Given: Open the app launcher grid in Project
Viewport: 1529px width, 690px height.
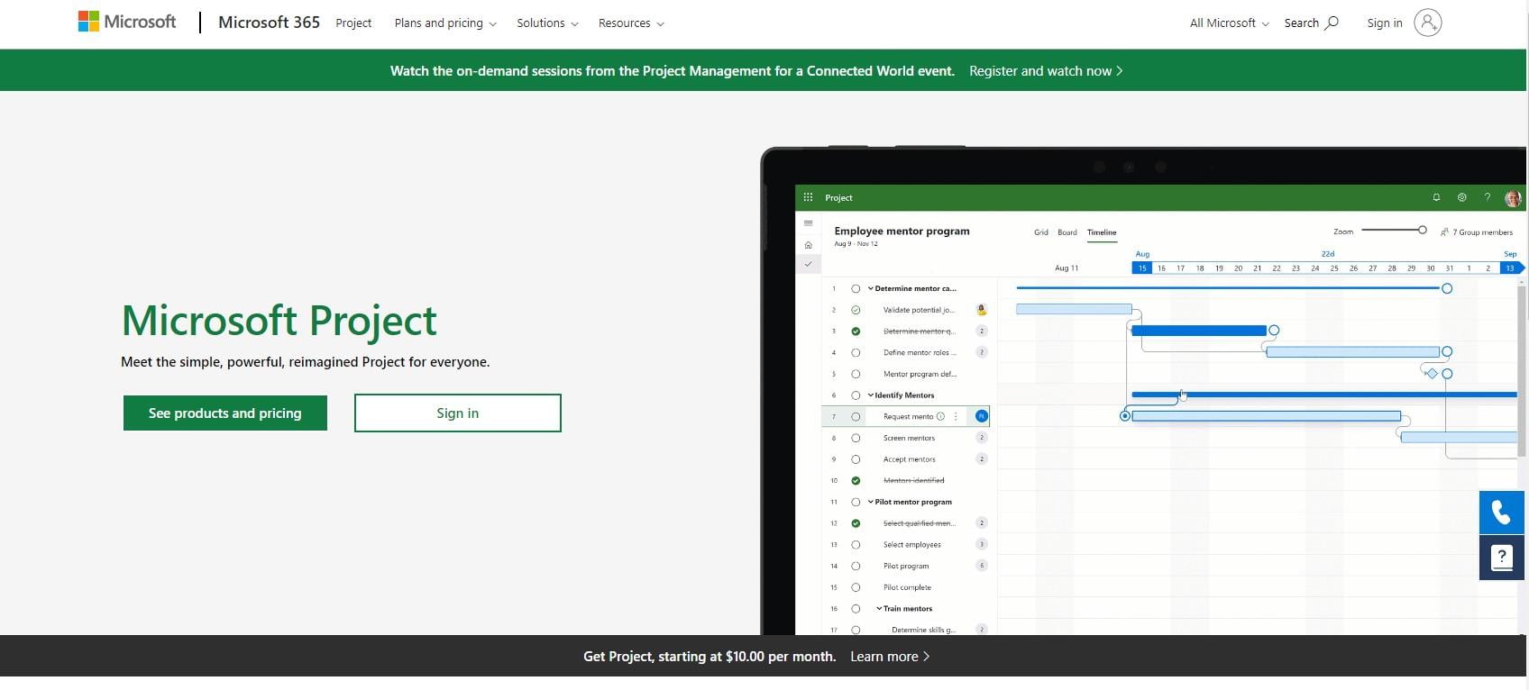Looking at the screenshot, I should 808,197.
